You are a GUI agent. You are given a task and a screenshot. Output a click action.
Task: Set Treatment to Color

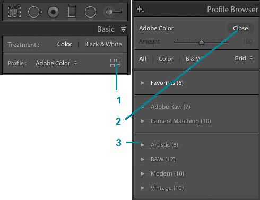[65, 44]
